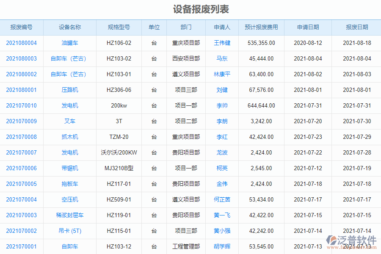The image size is (381, 254).
Task: View 发电机 with spec 200kw
Action: click(x=69, y=105)
